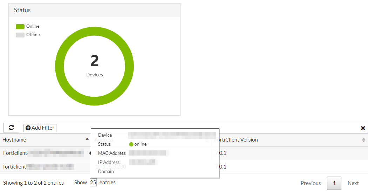368x192 pixels.
Task: Click the refresh icon button
Action: pos(11,128)
